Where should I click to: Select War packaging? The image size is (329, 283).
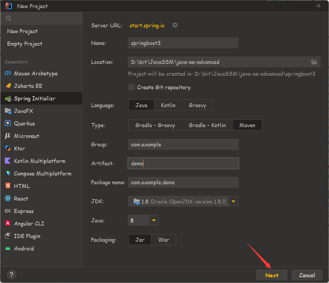click(164, 240)
